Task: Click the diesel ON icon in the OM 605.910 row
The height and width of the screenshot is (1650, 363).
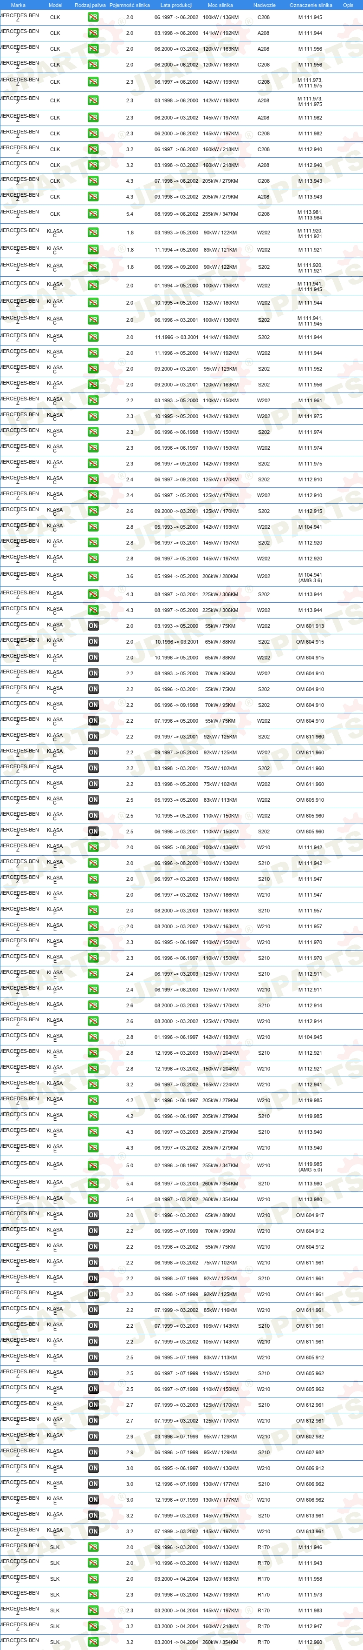Action: tap(93, 800)
